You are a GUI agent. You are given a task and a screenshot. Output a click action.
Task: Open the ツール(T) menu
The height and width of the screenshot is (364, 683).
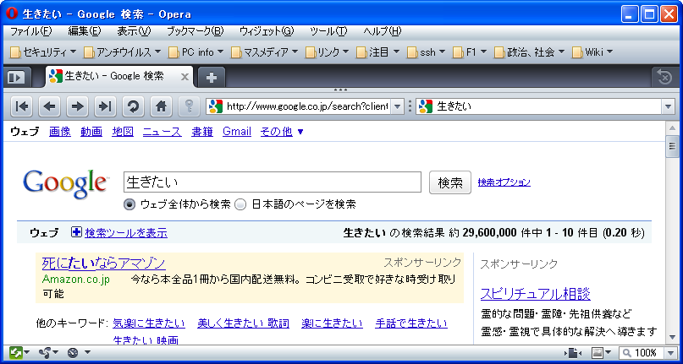point(329,31)
